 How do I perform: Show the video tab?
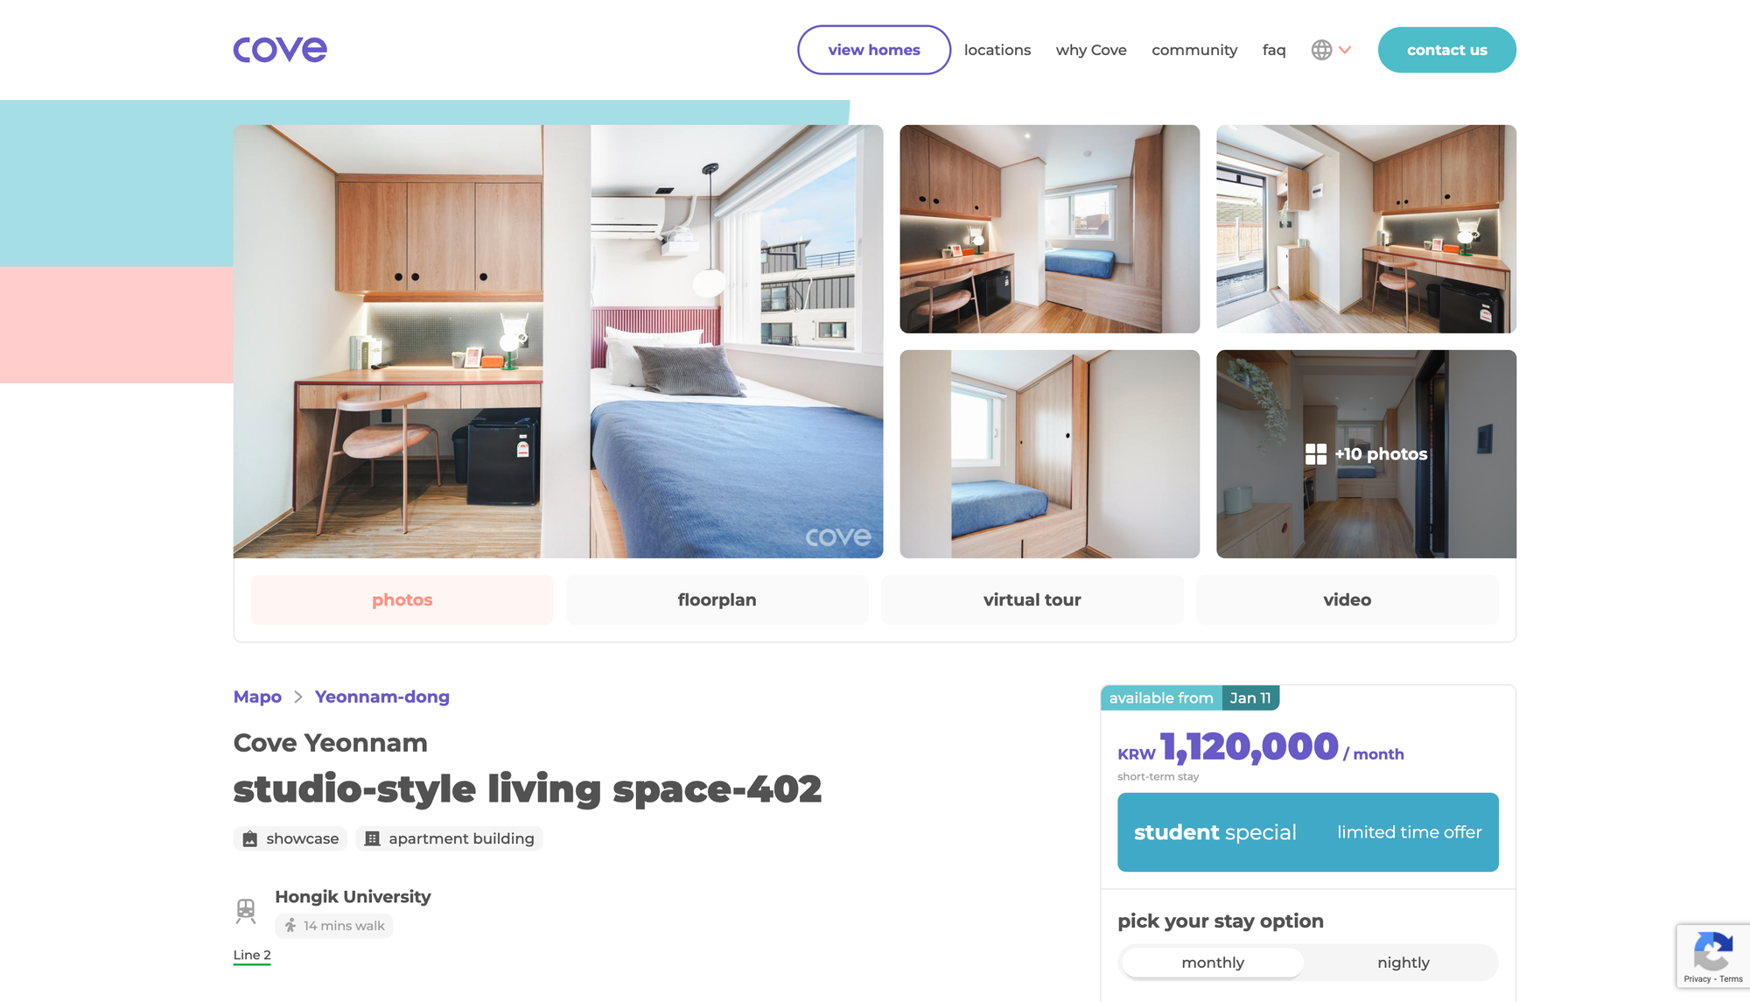[x=1347, y=599]
